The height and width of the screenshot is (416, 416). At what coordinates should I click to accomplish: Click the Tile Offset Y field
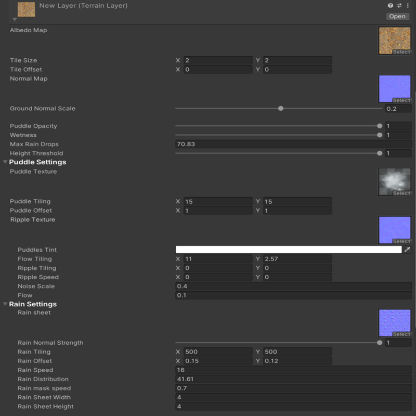point(297,70)
